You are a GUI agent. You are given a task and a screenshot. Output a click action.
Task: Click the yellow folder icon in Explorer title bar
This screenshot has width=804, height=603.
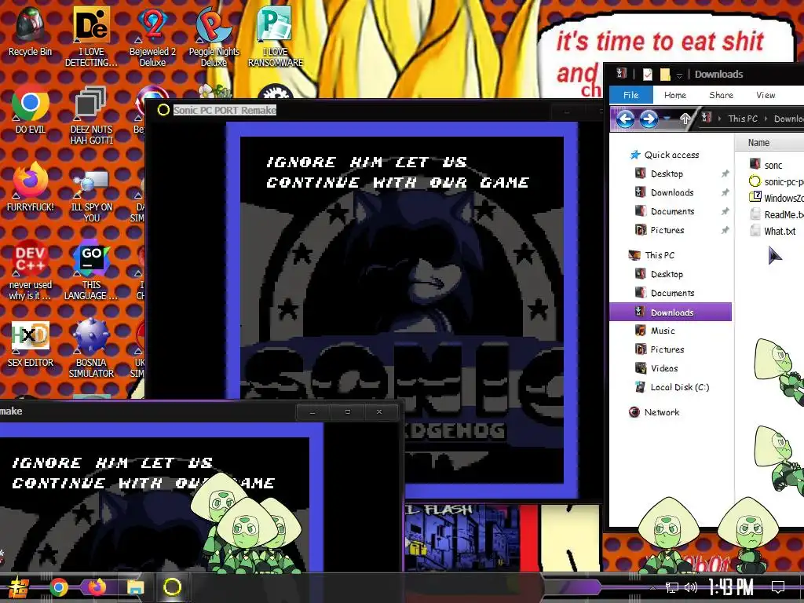point(665,75)
